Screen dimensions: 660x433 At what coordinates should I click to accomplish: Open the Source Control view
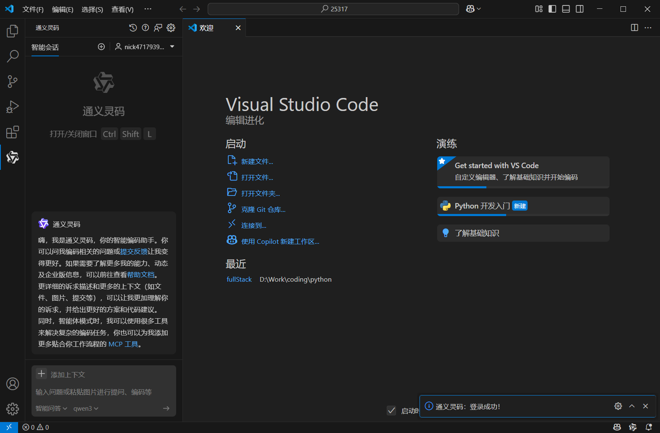click(13, 82)
